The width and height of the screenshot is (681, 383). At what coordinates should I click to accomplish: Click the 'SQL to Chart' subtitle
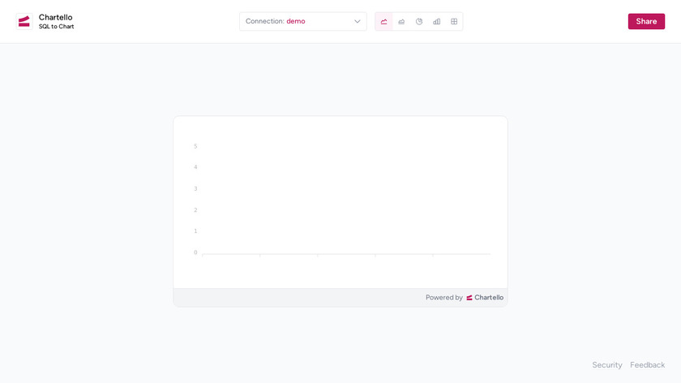tap(57, 27)
